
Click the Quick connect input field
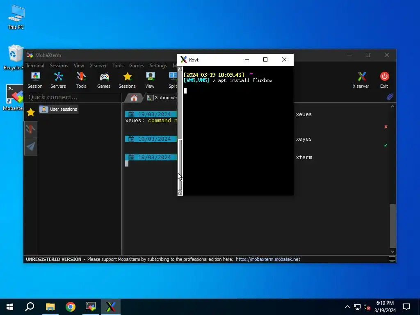[73, 97]
